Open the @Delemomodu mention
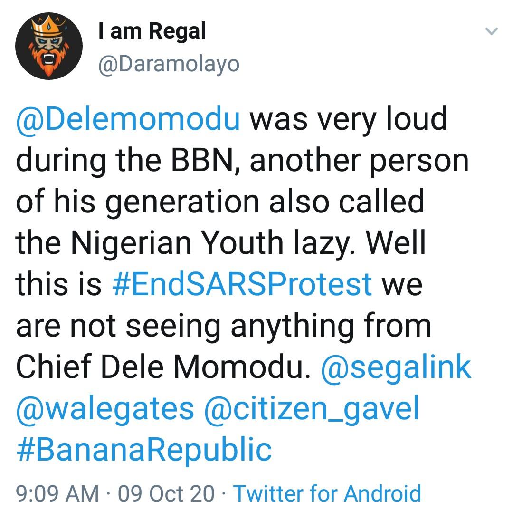This screenshot has height=521, width=513. pos(128,119)
